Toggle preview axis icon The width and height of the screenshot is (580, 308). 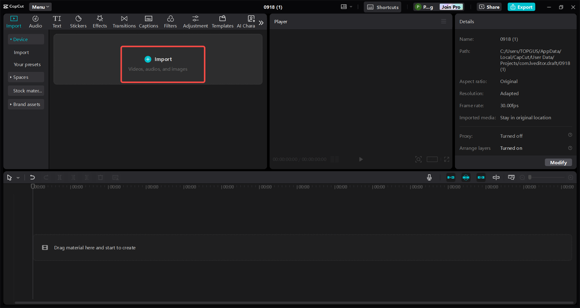click(496, 178)
